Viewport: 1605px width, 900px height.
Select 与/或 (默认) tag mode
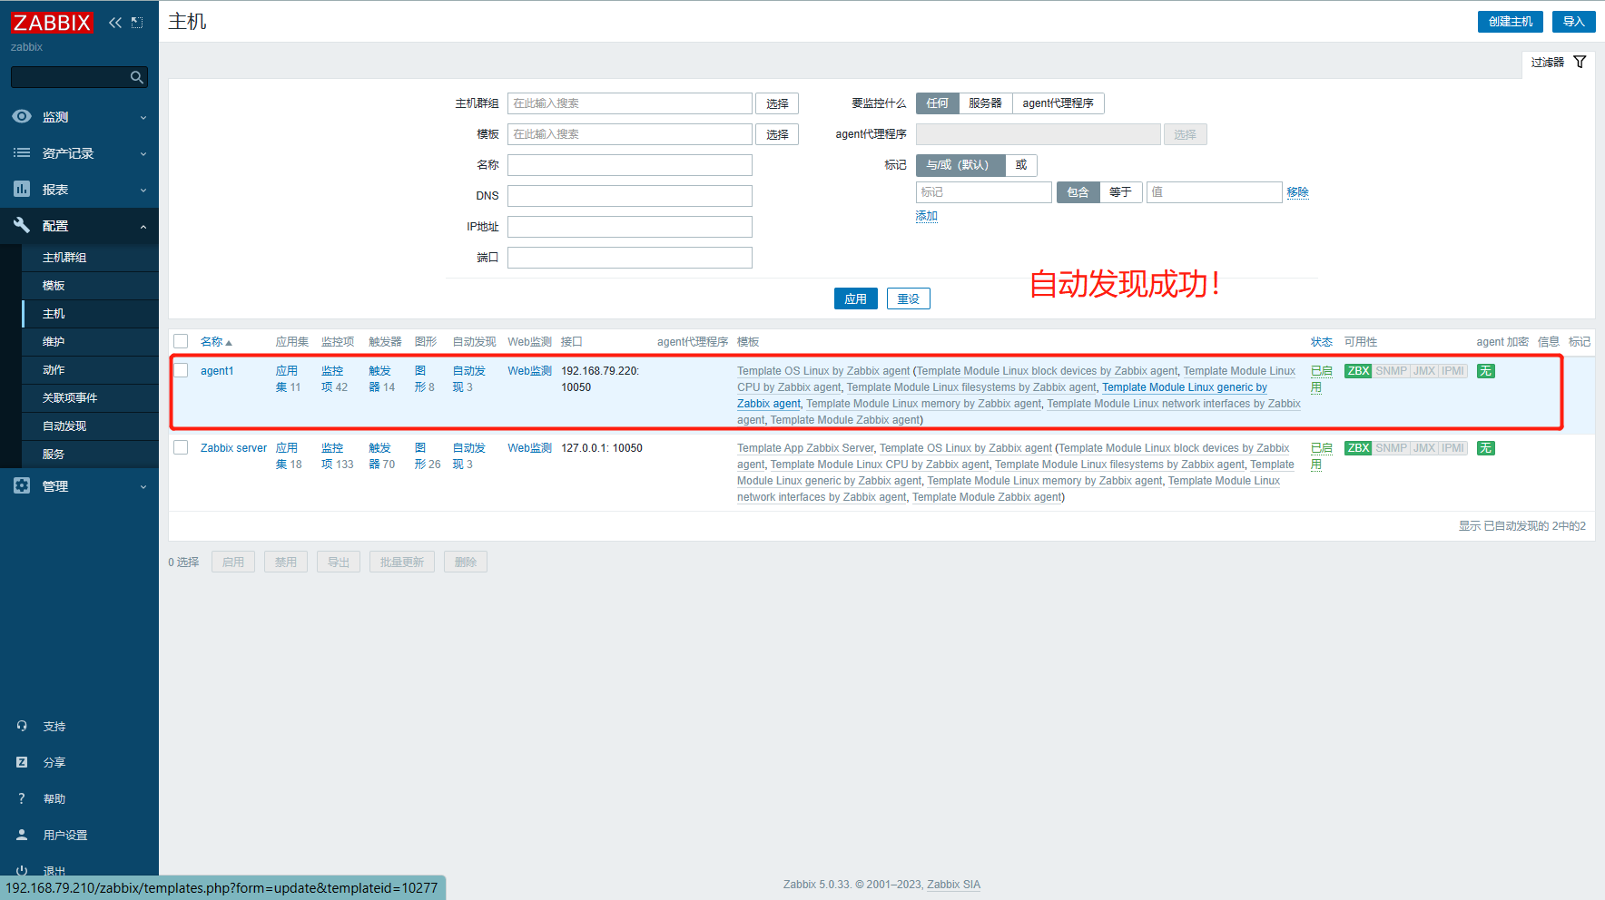point(960,165)
